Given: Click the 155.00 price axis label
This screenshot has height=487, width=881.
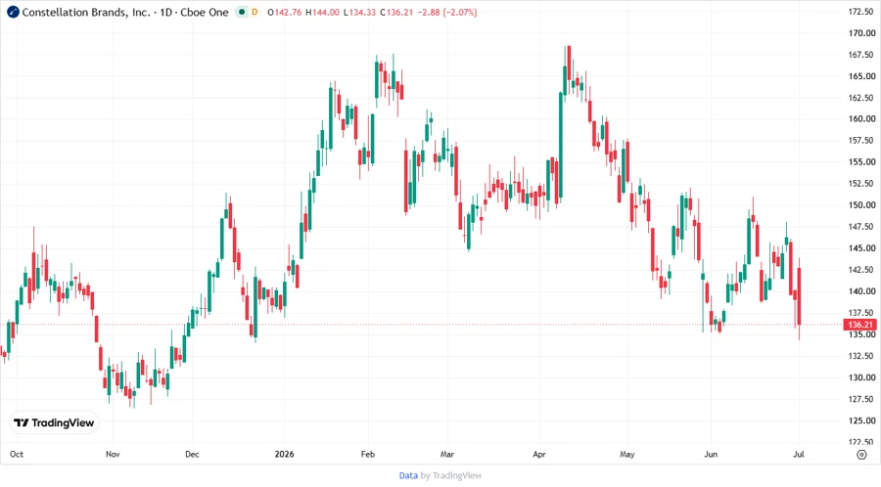Looking at the screenshot, I should point(860,162).
